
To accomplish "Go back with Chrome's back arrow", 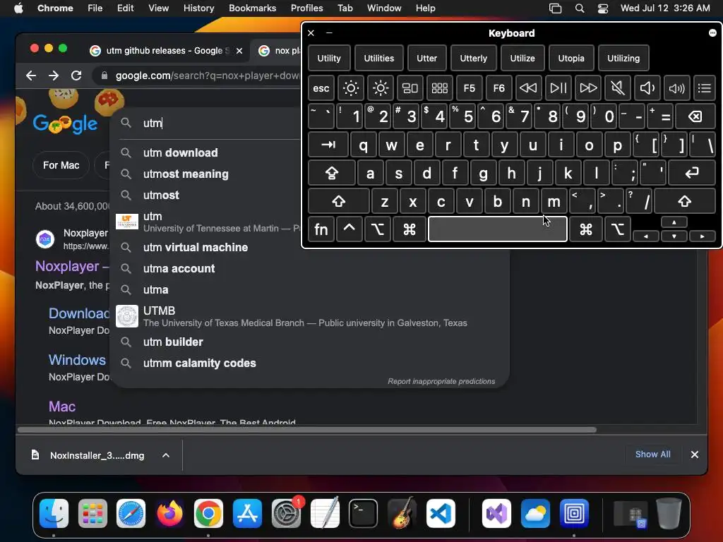I will tap(31, 76).
